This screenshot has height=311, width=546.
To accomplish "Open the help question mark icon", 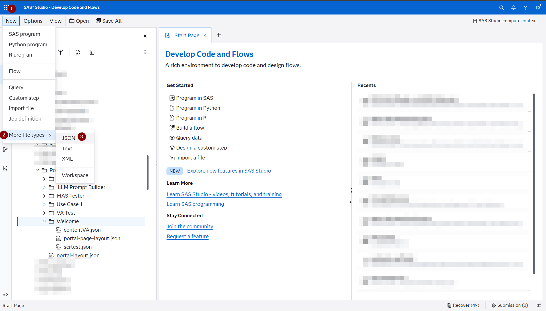I will [525, 8].
